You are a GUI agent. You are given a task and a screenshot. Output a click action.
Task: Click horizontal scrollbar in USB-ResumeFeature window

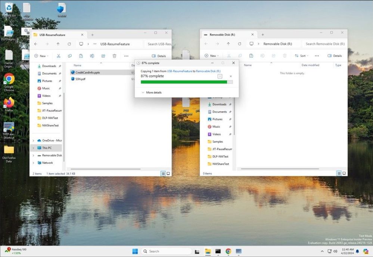pyautogui.click(x=105, y=169)
